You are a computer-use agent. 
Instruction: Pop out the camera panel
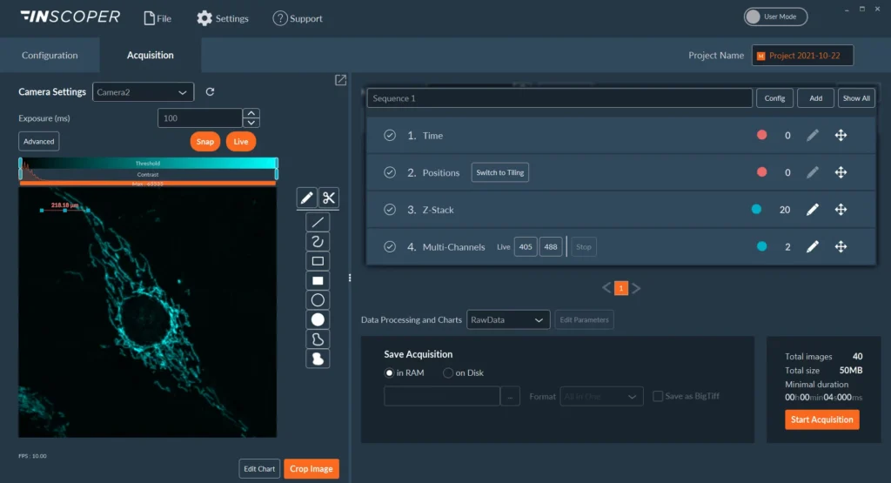[x=340, y=80]
